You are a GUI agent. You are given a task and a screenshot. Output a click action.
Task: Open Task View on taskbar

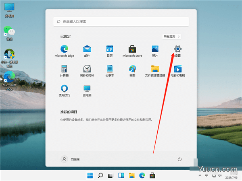111,175
